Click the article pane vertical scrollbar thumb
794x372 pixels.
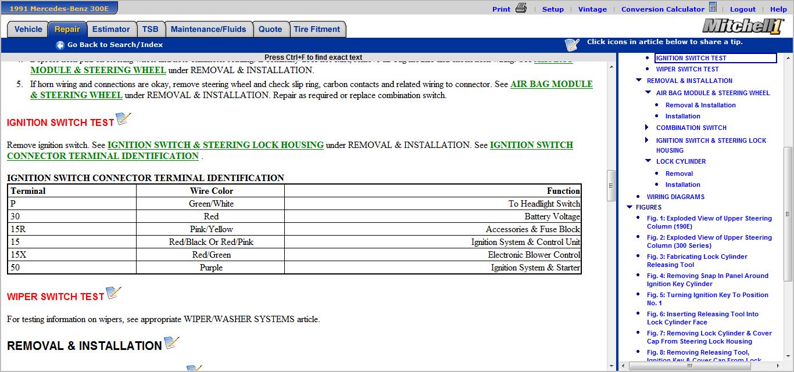[x=611, y=186]
